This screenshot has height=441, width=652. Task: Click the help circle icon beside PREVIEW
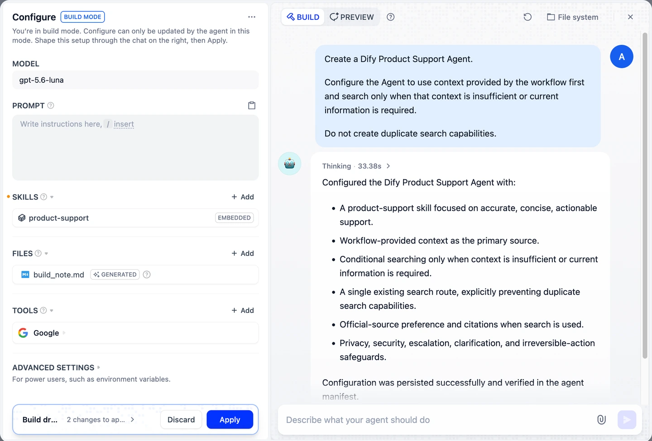(391, 17)
